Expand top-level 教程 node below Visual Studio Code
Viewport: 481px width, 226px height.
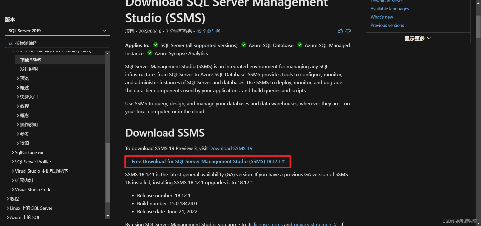8,199
